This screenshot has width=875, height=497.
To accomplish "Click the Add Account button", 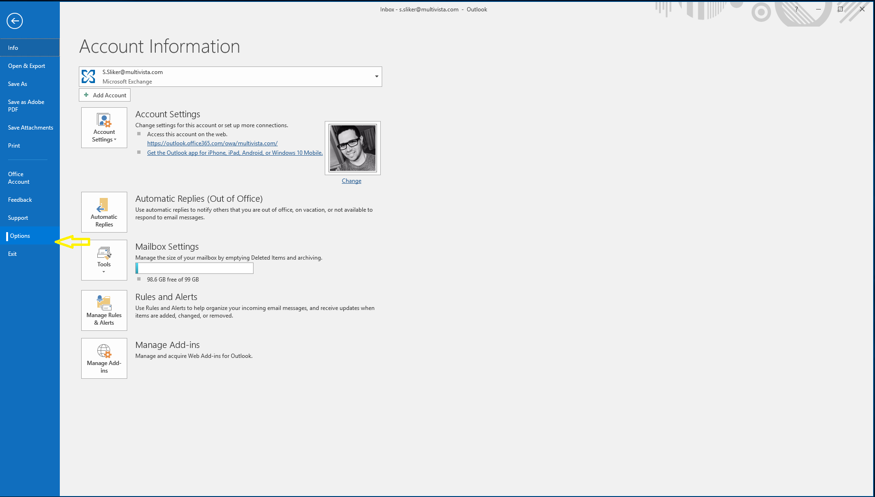I will point(105,95).
